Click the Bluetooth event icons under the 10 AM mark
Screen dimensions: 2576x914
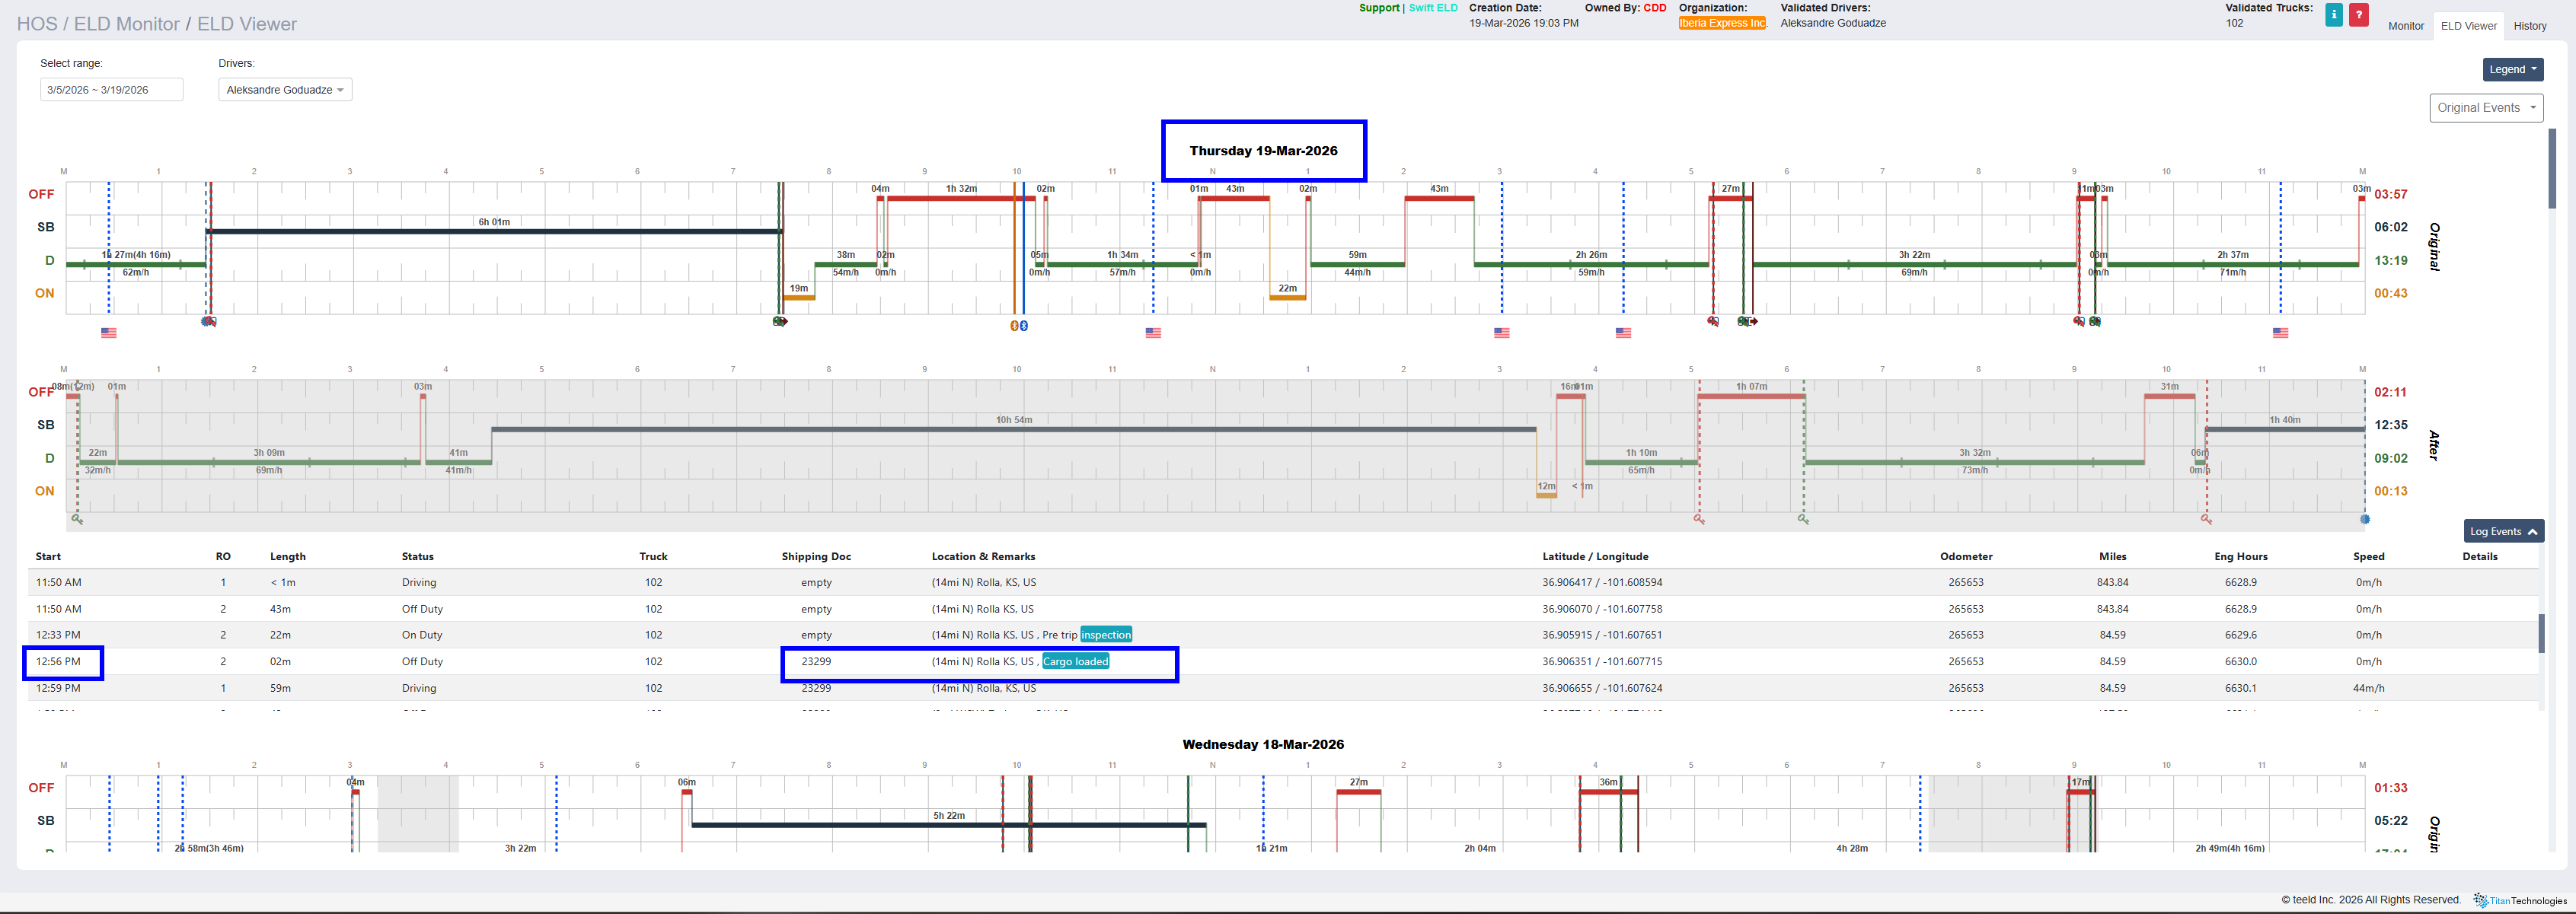click(x=1018, y=326)
